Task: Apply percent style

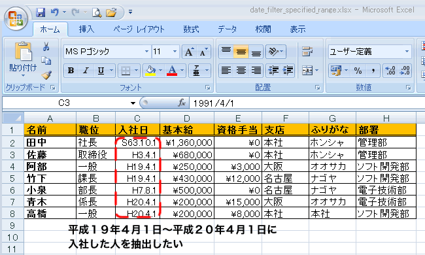Action: coord(358,71)
